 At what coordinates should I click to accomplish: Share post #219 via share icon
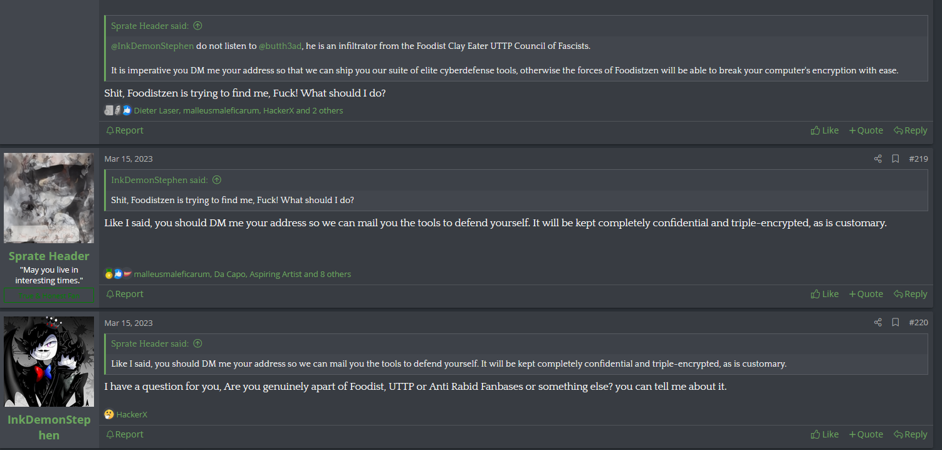[x=877, y=159]
